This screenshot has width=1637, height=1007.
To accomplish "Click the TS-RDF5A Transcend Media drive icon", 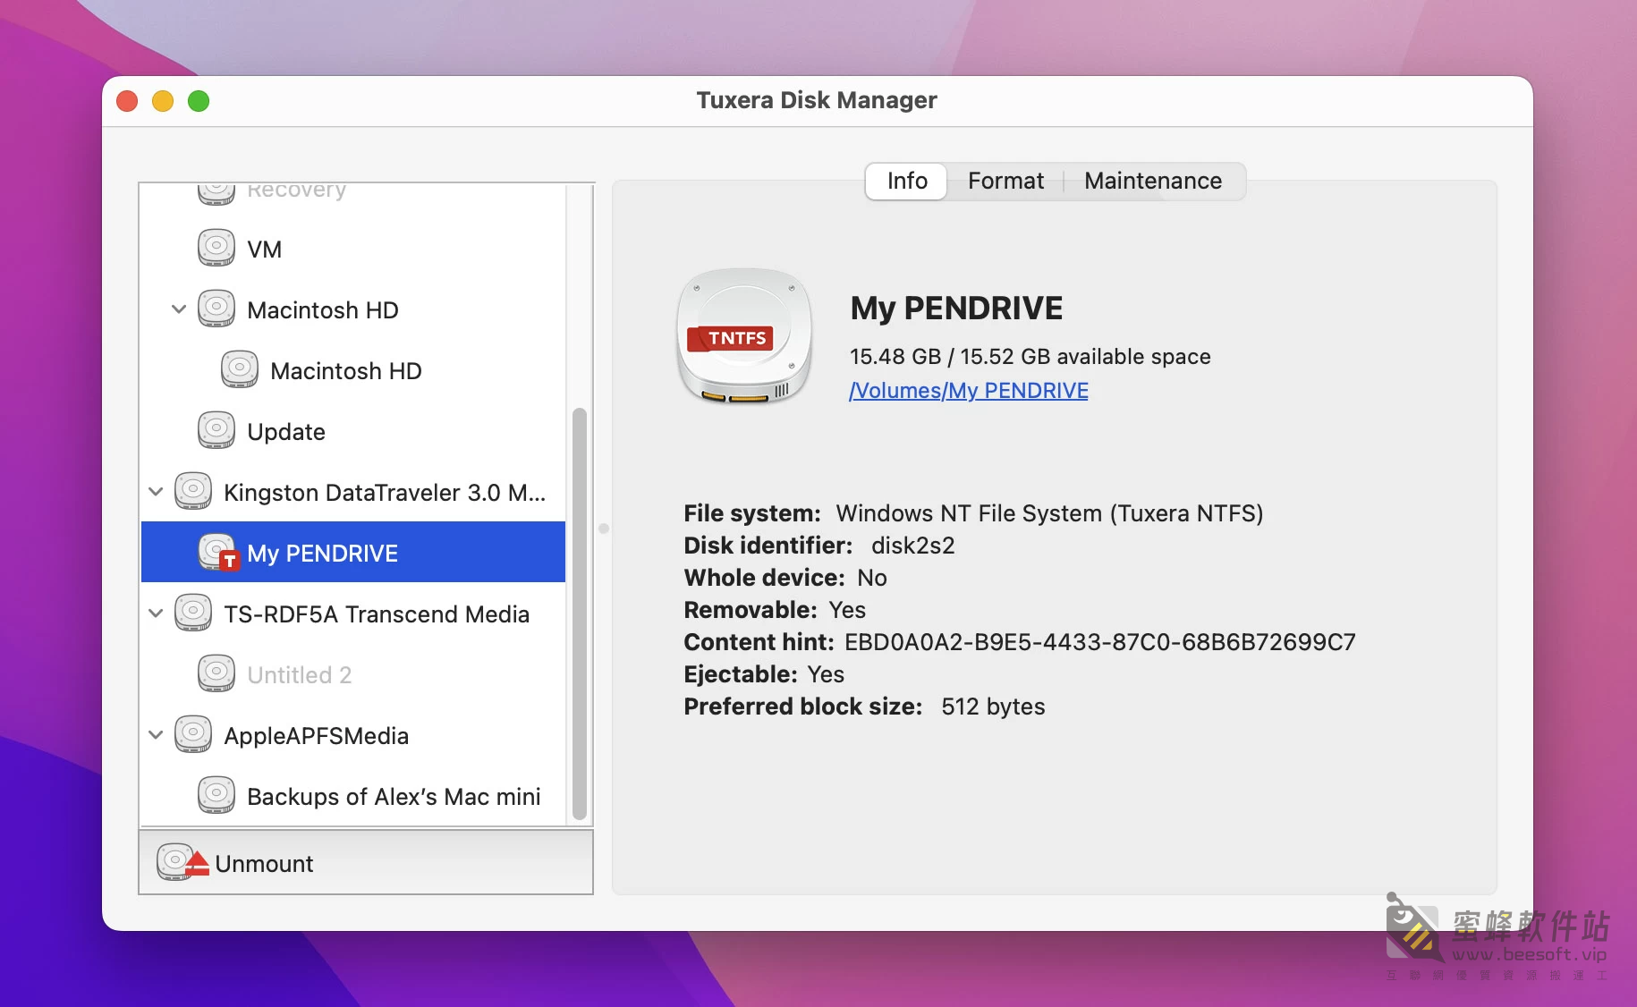I will click(x=193, y=614).
